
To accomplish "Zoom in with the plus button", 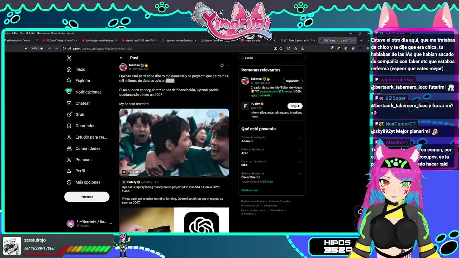I will click(x=41, y=48).
